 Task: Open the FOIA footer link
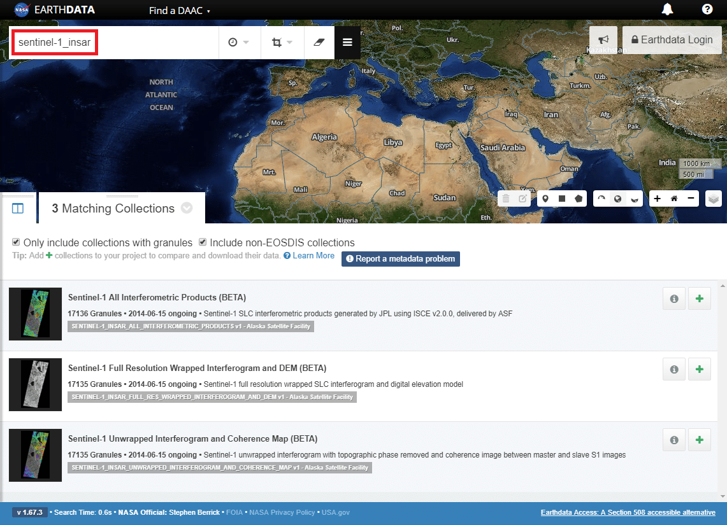(234, 512)
